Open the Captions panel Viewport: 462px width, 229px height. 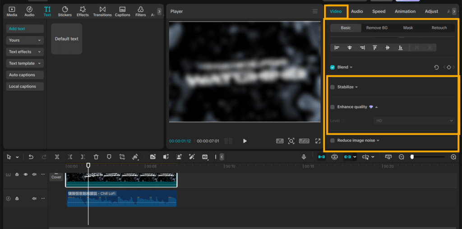coord(123,11)
